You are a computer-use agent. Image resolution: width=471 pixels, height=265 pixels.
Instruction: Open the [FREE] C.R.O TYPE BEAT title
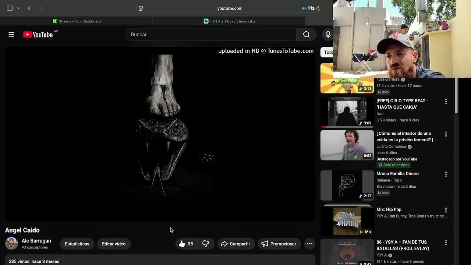(x=402, y=104)
